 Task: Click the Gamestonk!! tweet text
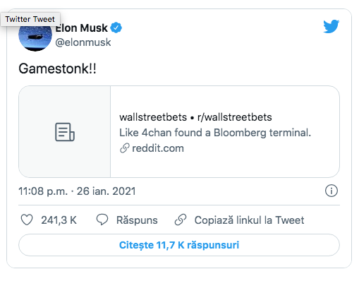(57, 68)
